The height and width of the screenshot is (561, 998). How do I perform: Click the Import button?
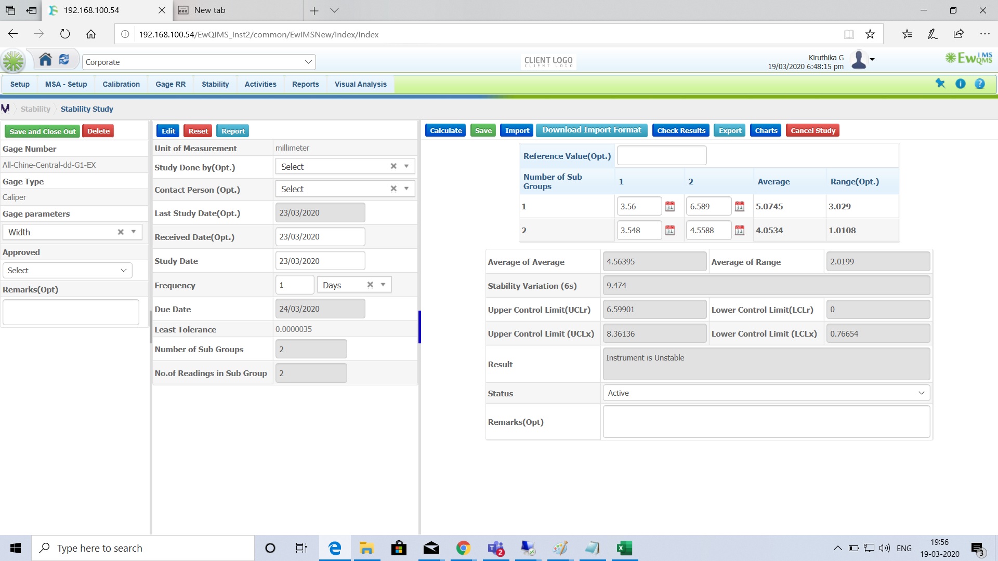[517, 130]
